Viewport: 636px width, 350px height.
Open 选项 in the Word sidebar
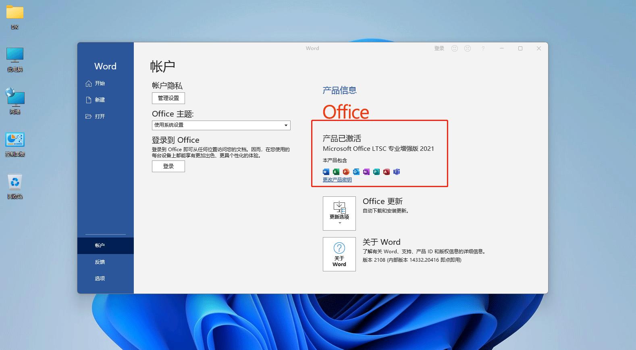(106, 279)
